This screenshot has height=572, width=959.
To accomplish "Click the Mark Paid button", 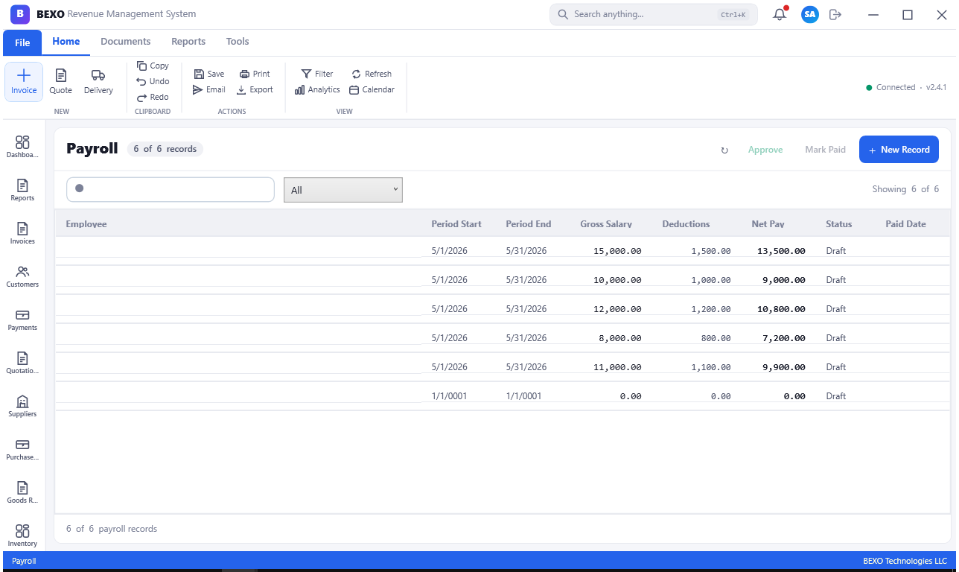I will click(825, 150).
